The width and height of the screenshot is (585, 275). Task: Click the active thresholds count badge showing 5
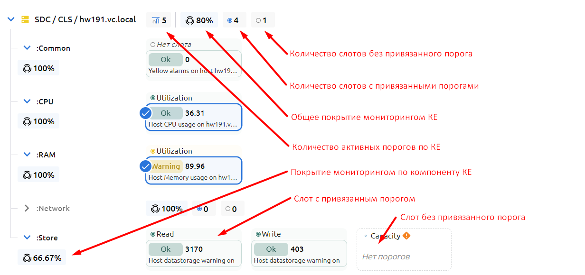point(159,20)
